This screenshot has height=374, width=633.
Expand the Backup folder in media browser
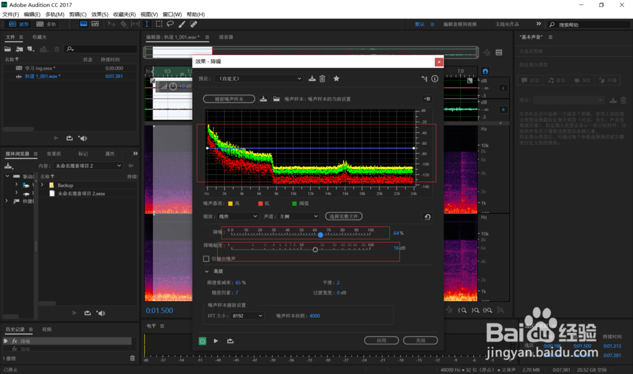[42, 185]
